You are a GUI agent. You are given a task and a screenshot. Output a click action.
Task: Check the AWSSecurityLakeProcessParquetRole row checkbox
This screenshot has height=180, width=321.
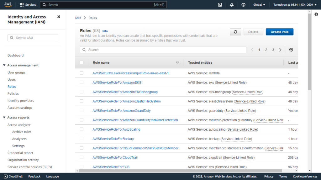pos(82,73)
